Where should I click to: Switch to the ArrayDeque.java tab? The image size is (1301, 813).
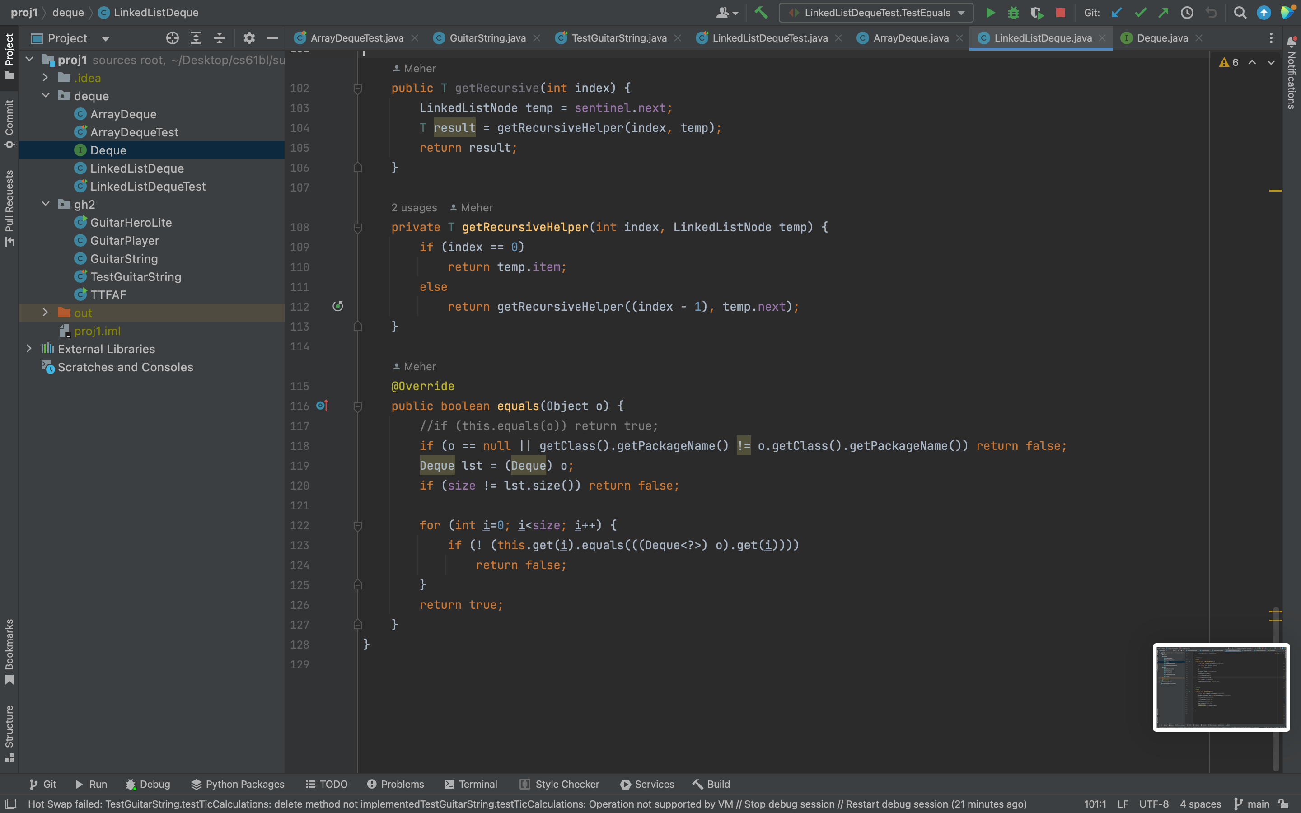pos(910,38)
